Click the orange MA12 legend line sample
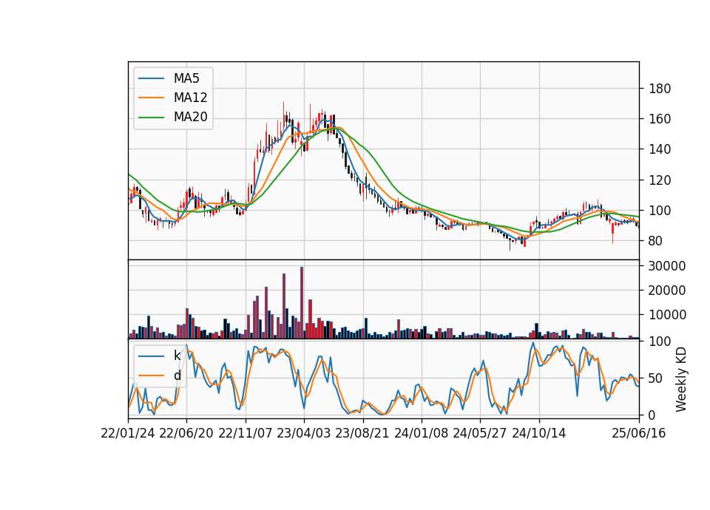 151,98
